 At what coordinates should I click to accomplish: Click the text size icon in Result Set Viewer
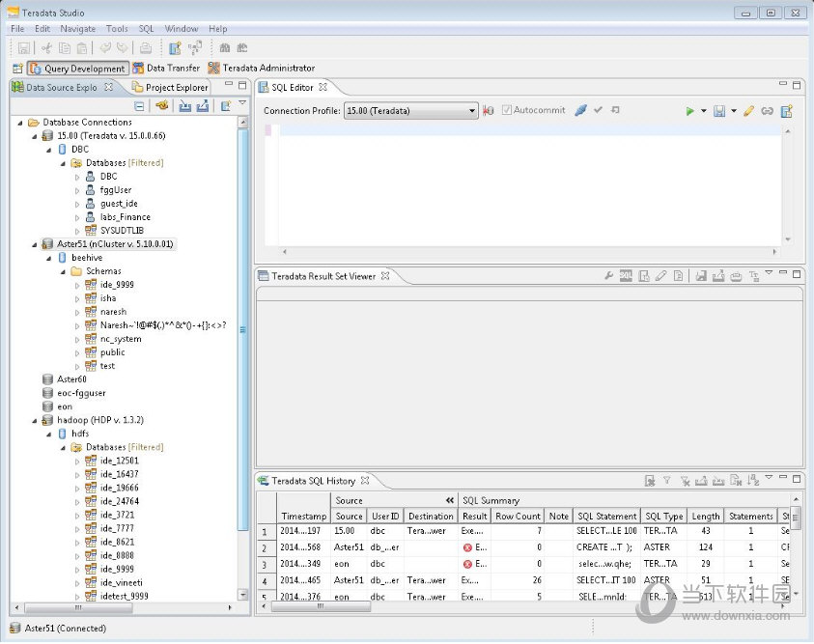[x=753, y=276]
